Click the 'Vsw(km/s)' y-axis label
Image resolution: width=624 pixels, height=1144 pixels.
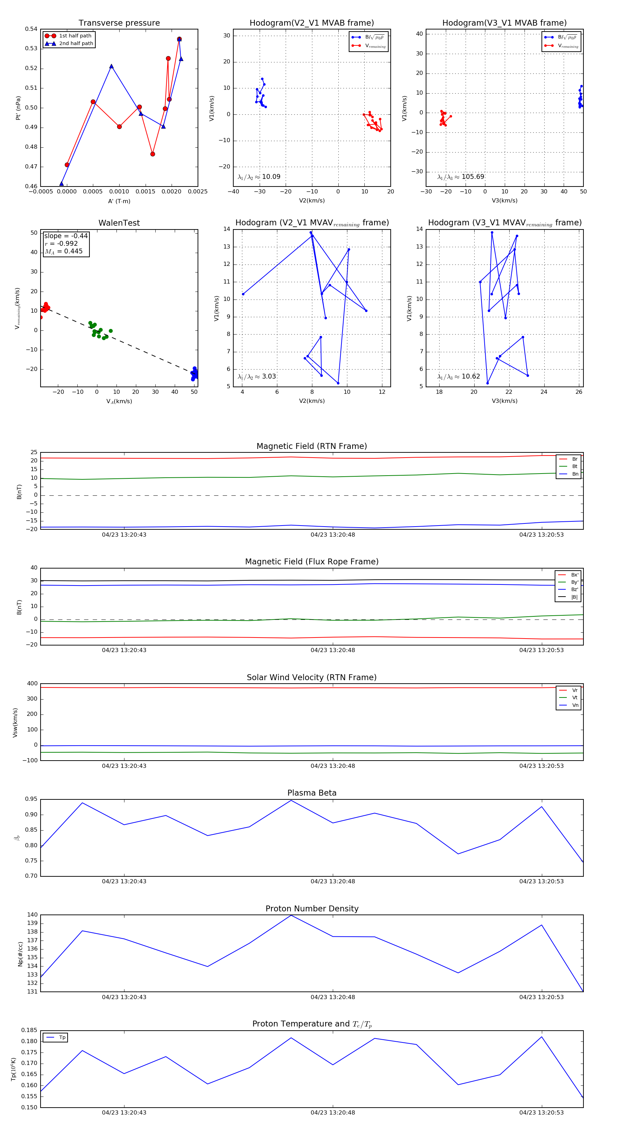pos(15,722)
